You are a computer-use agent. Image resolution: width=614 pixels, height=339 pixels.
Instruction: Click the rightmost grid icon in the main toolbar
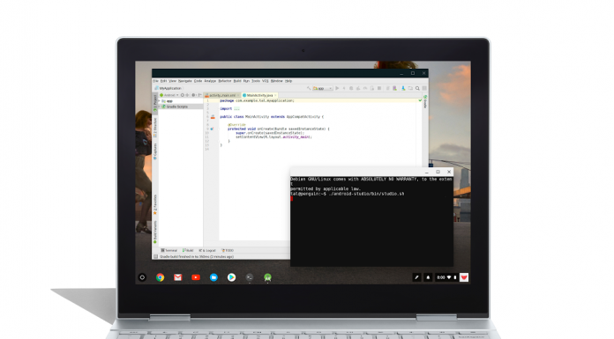click(x=424, y=88)
